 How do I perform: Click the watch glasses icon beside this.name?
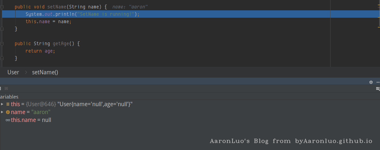(8, 120)
